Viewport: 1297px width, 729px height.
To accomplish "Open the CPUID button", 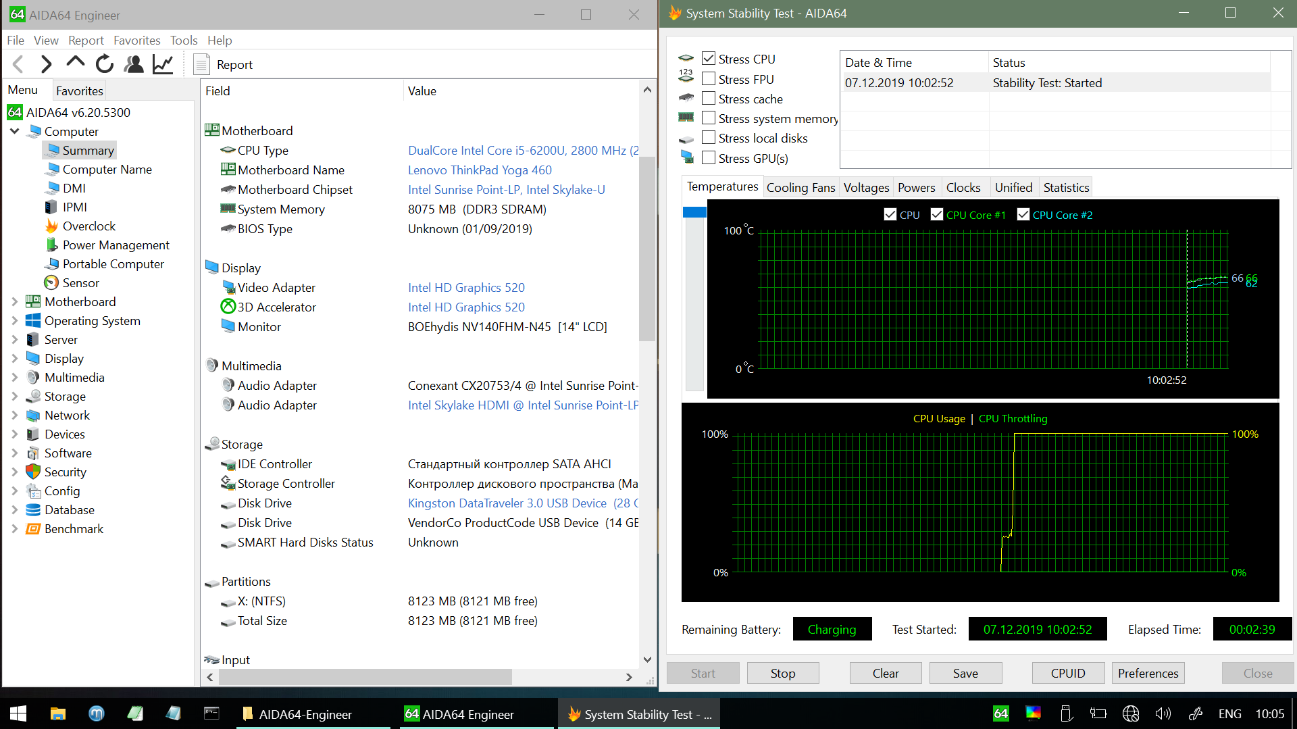I will [1068, 673].
